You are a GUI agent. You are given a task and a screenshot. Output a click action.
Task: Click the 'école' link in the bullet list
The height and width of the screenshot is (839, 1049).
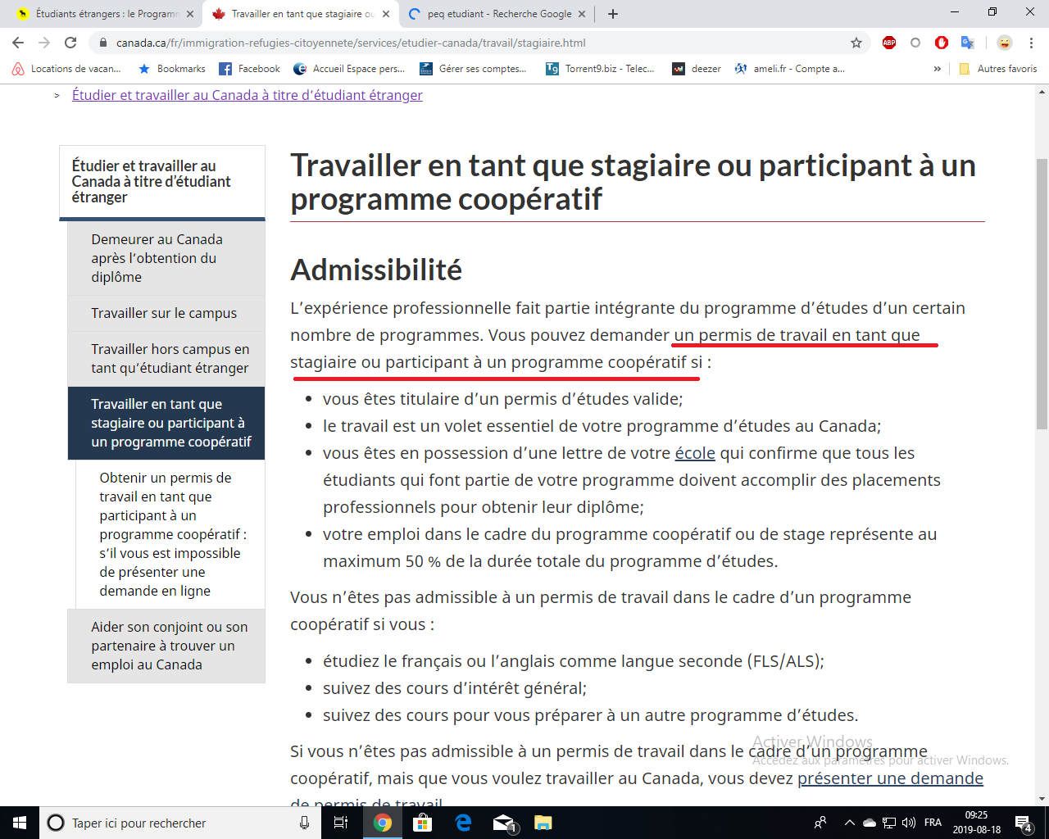coord(695,453)
